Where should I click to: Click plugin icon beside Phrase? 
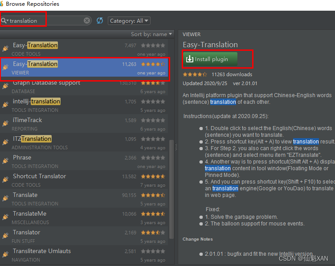(5, 161)
